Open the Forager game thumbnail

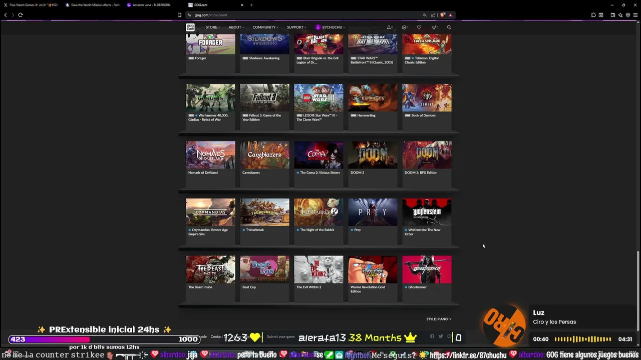click(x=210, y=44)
